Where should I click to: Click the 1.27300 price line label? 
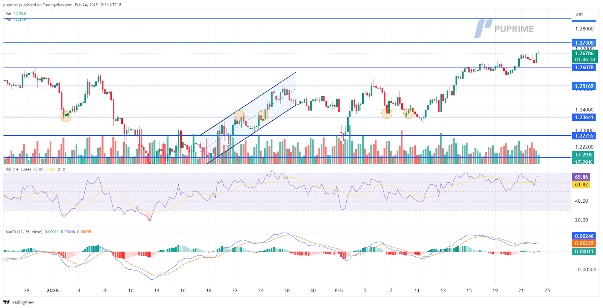pyautogui.click(x=584, y=43)
